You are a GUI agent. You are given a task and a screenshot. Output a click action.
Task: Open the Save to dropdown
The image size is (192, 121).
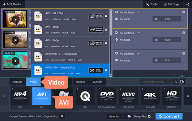coord(116,116)
